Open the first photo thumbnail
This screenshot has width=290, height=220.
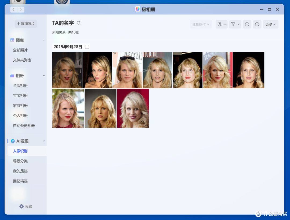click(67, 70)
